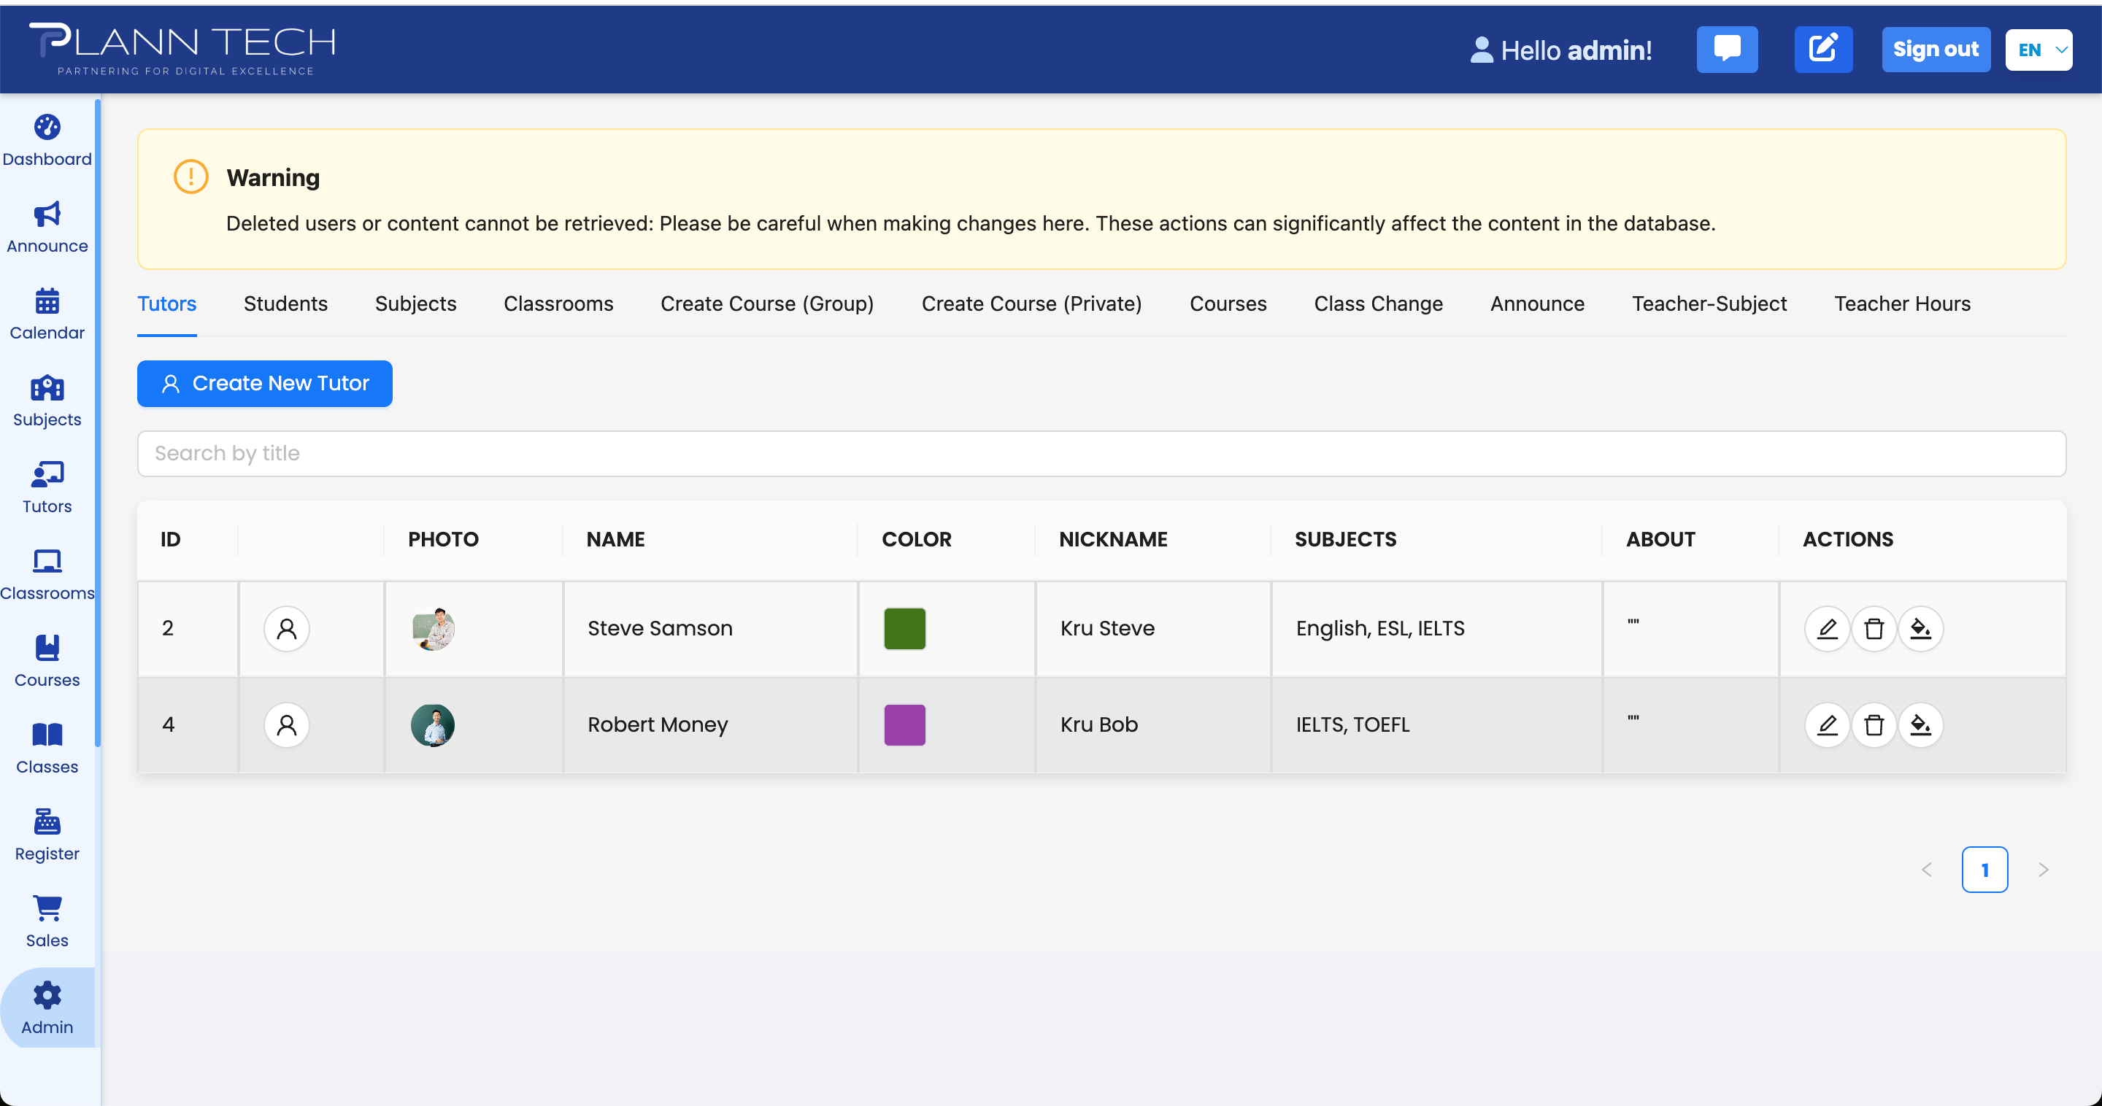Click the Search by title field
The image size is (2102, 1106).
coord(1101,454)
